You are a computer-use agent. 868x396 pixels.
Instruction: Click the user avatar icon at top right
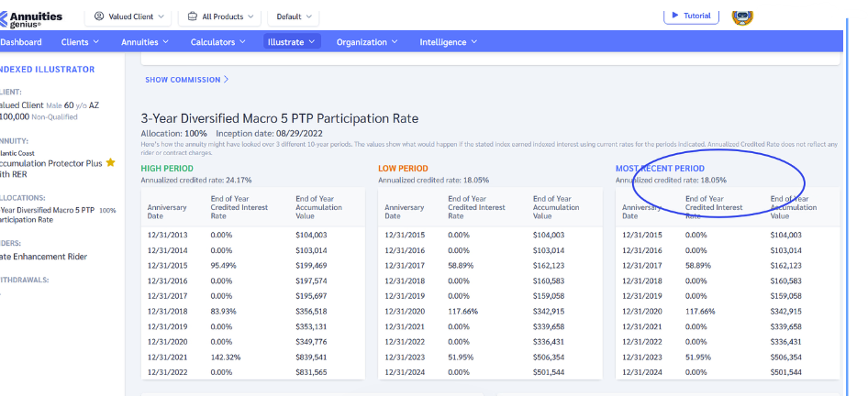[742, 15]
